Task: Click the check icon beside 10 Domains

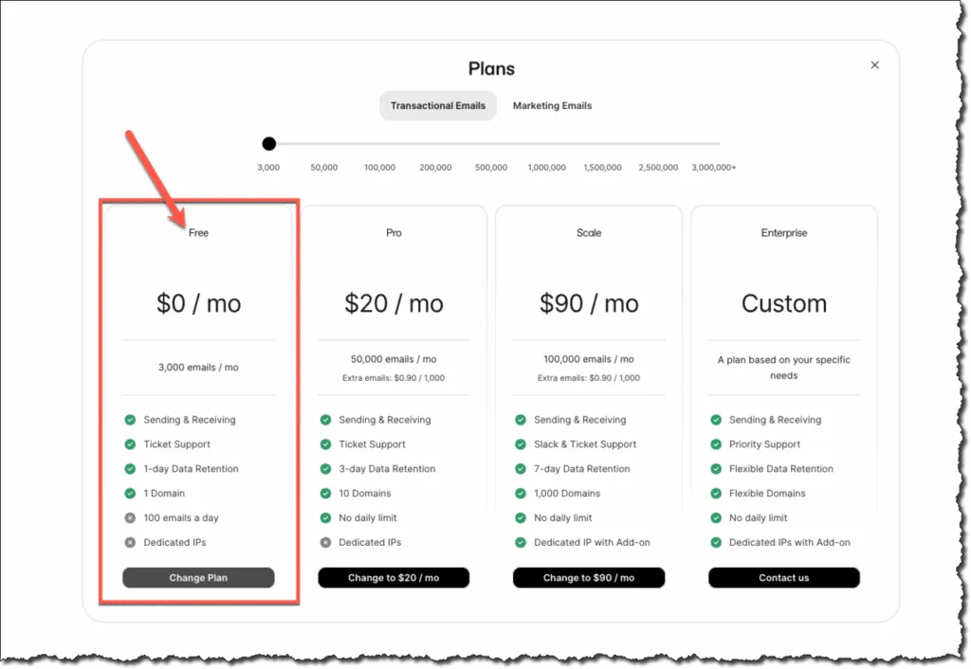Action: pos(325,494)
